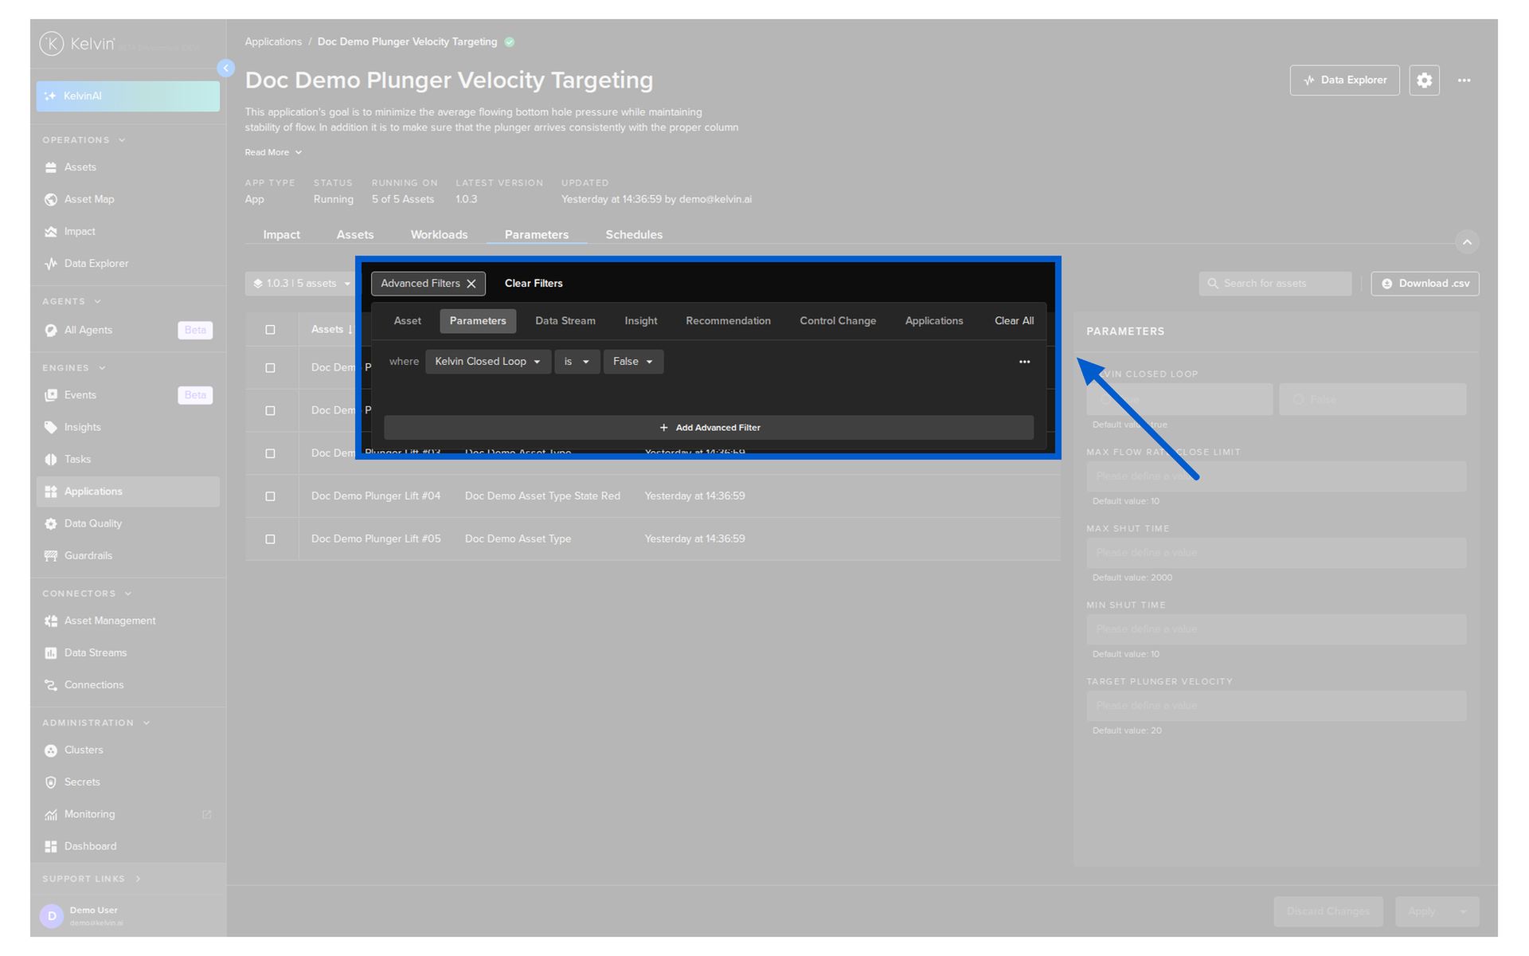Open the Data Streams icon
This screenshot has width=1529, height=956.
51,653
